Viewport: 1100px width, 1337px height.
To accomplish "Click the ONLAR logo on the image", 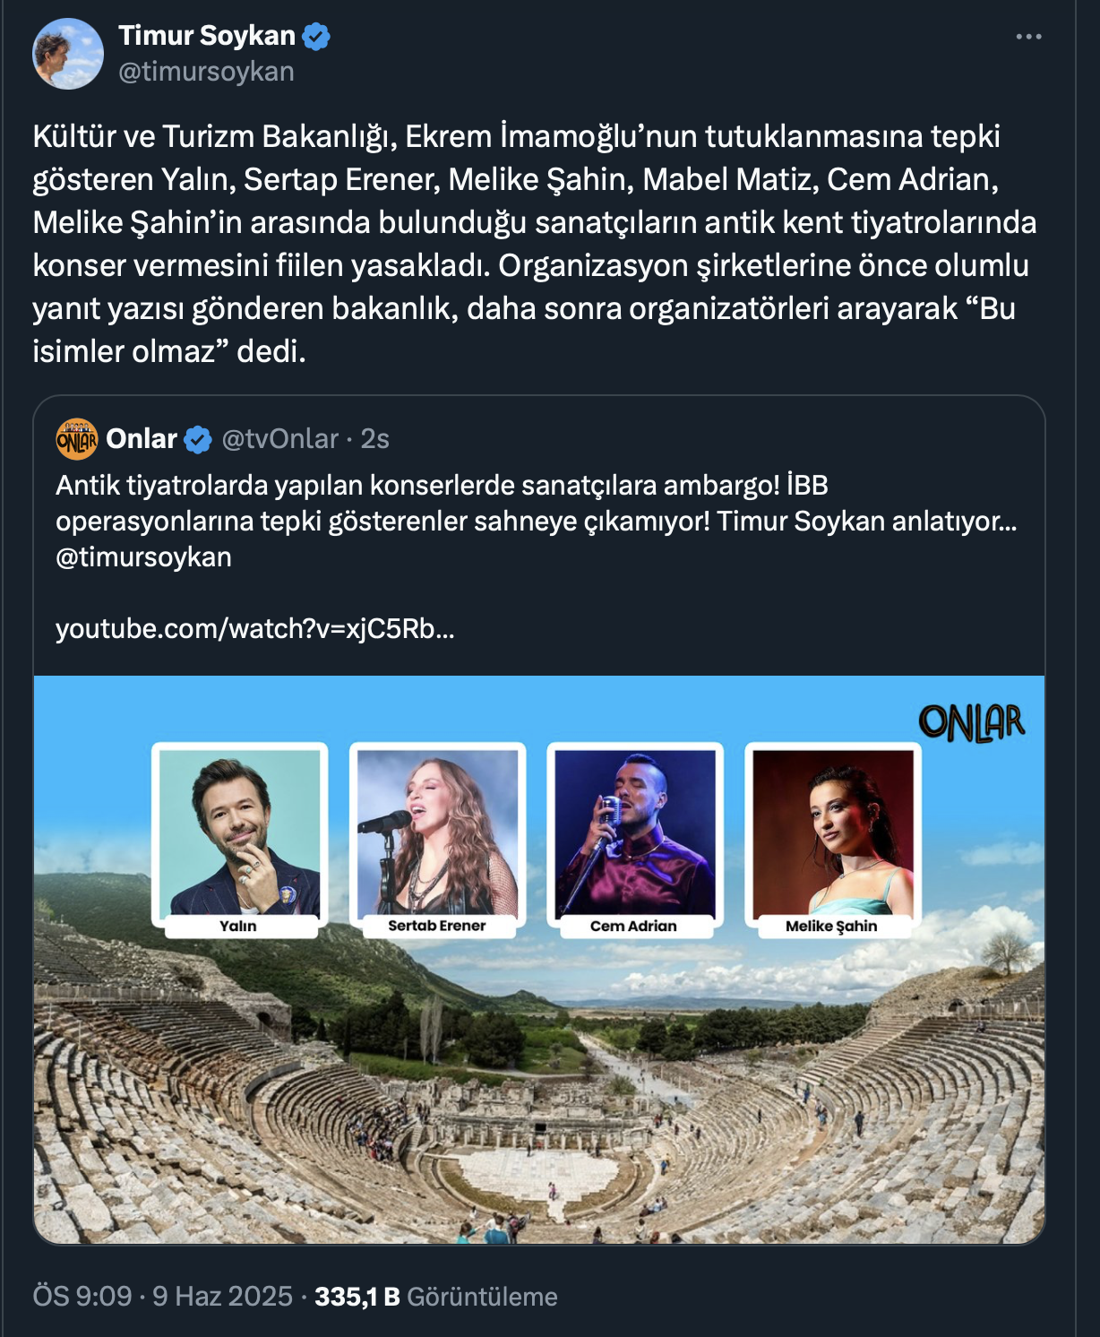I will (972, 723).
